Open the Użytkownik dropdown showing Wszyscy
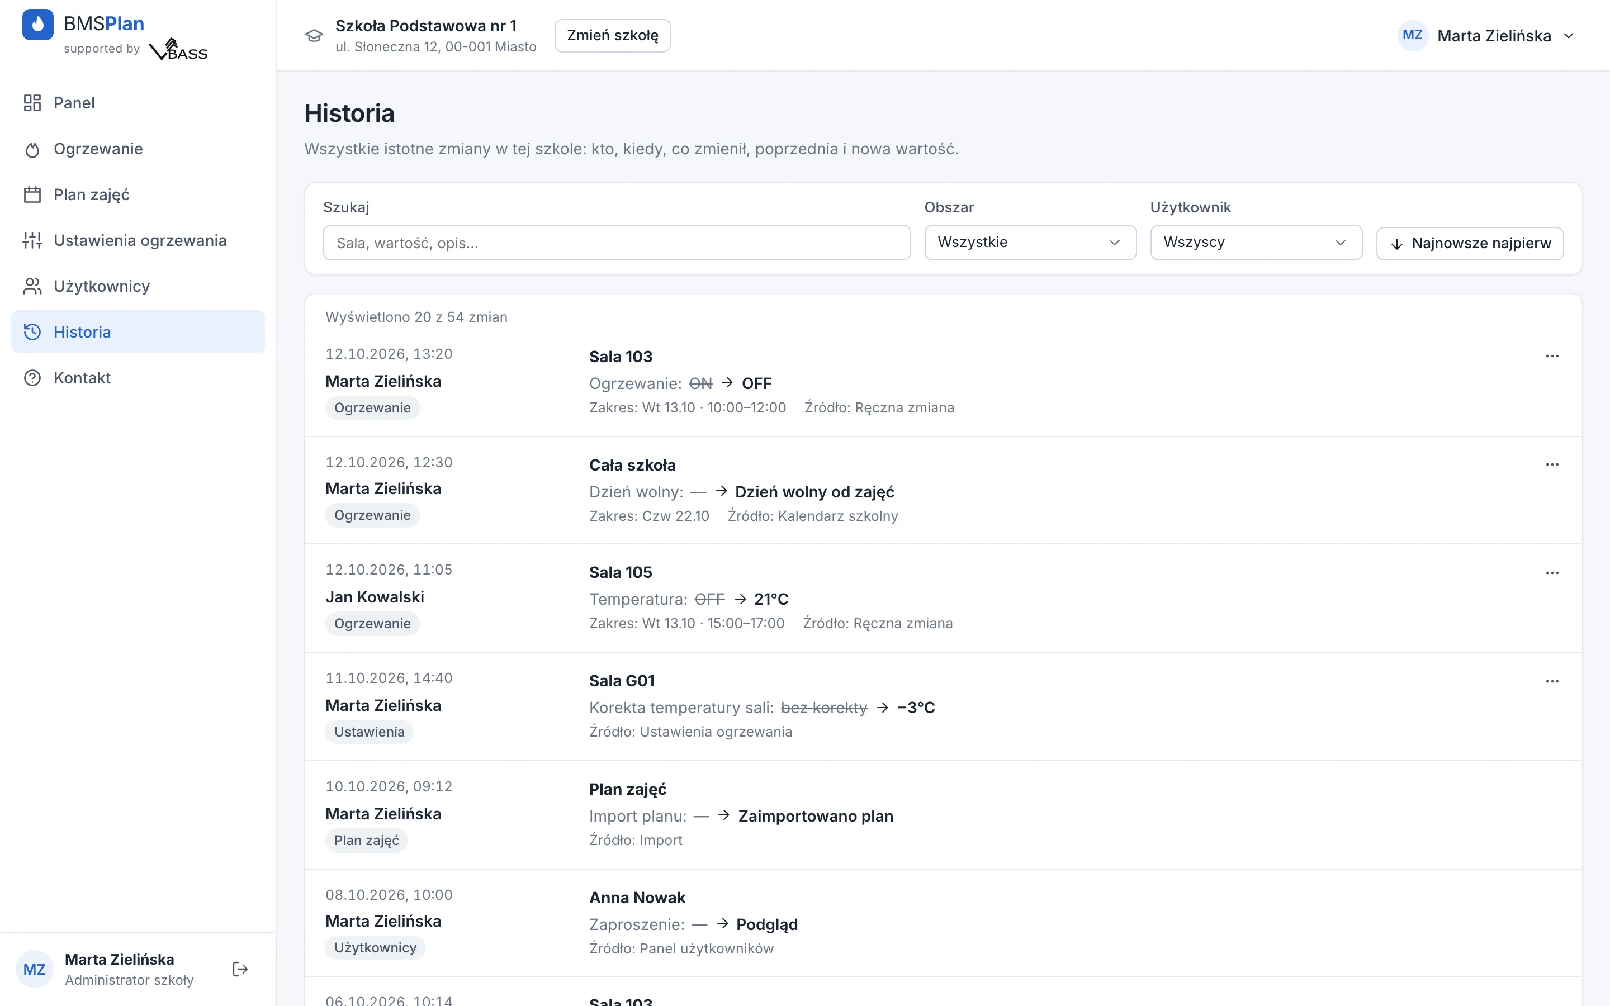1610x1006 pixels. pos(1256,242)
